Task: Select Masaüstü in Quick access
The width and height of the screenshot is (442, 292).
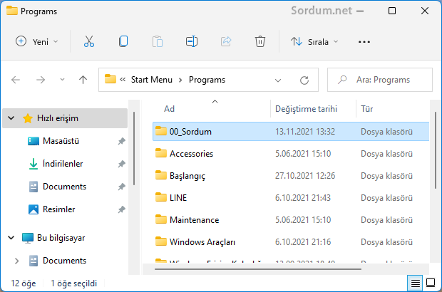Action: pyautogui.click(x=61, y=141)
